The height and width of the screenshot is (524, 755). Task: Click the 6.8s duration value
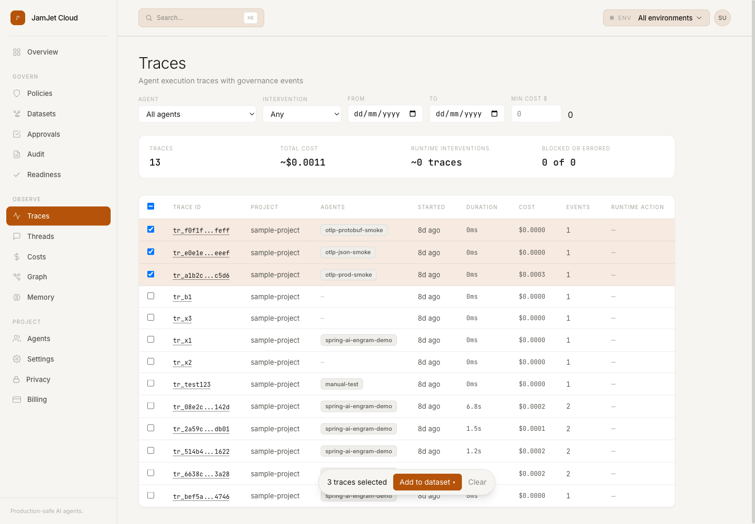click(x=474, y=407)
